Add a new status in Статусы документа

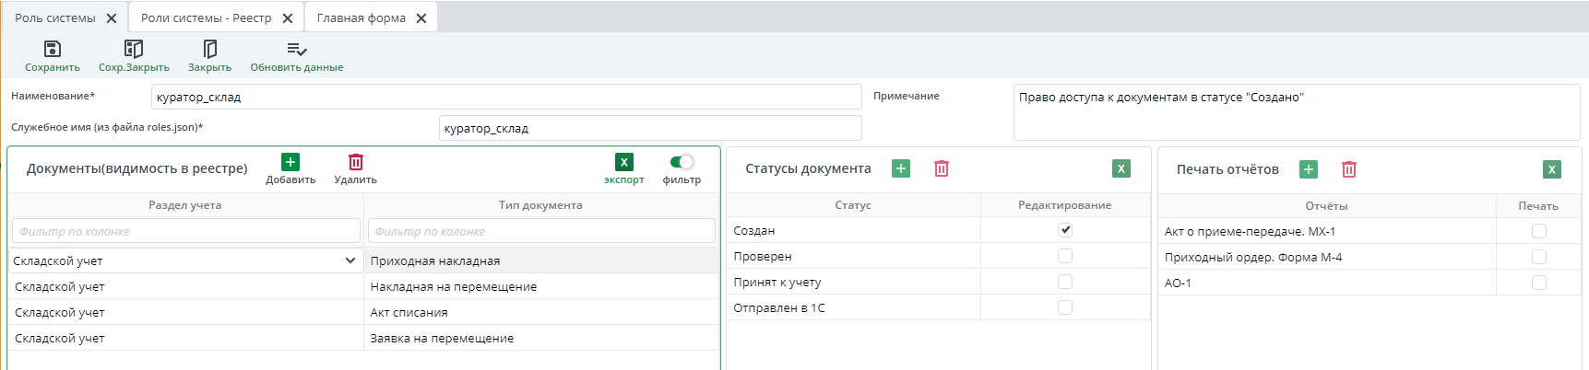pyautogui.click(x=901, y=168)
